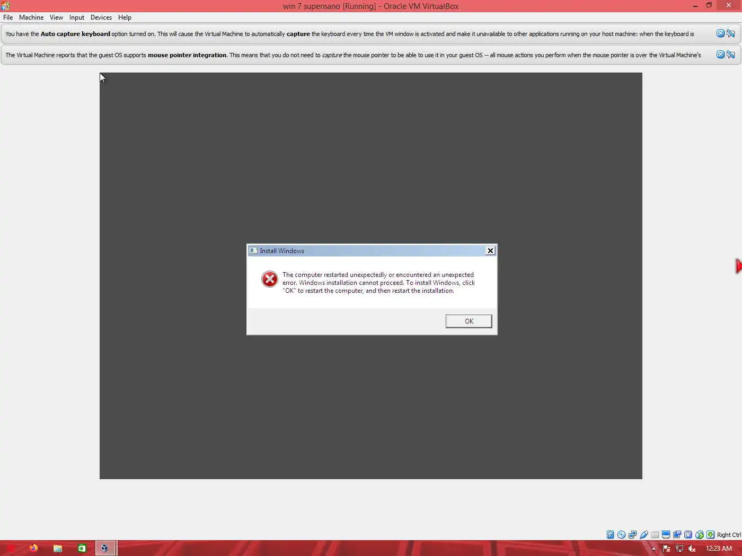This screenshot has height=556, width=742.
Task: Click the network adapters status icon
Action: click(632, 535)
